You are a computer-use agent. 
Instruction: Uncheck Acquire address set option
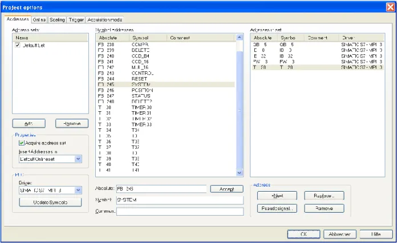click(x=21, y=143)
